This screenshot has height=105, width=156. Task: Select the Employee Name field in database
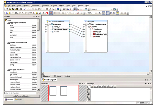(x=61, y=29)
